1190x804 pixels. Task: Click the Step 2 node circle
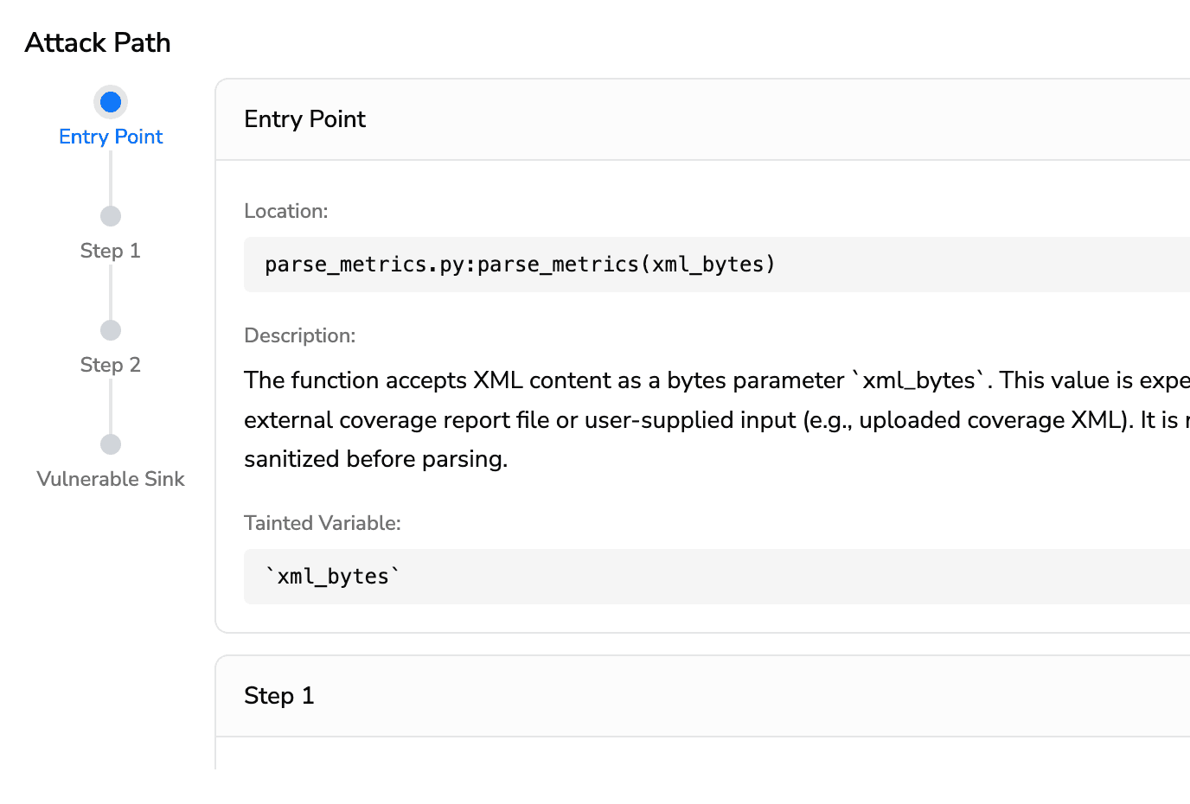pyautogui.click(x=110, y=329)
